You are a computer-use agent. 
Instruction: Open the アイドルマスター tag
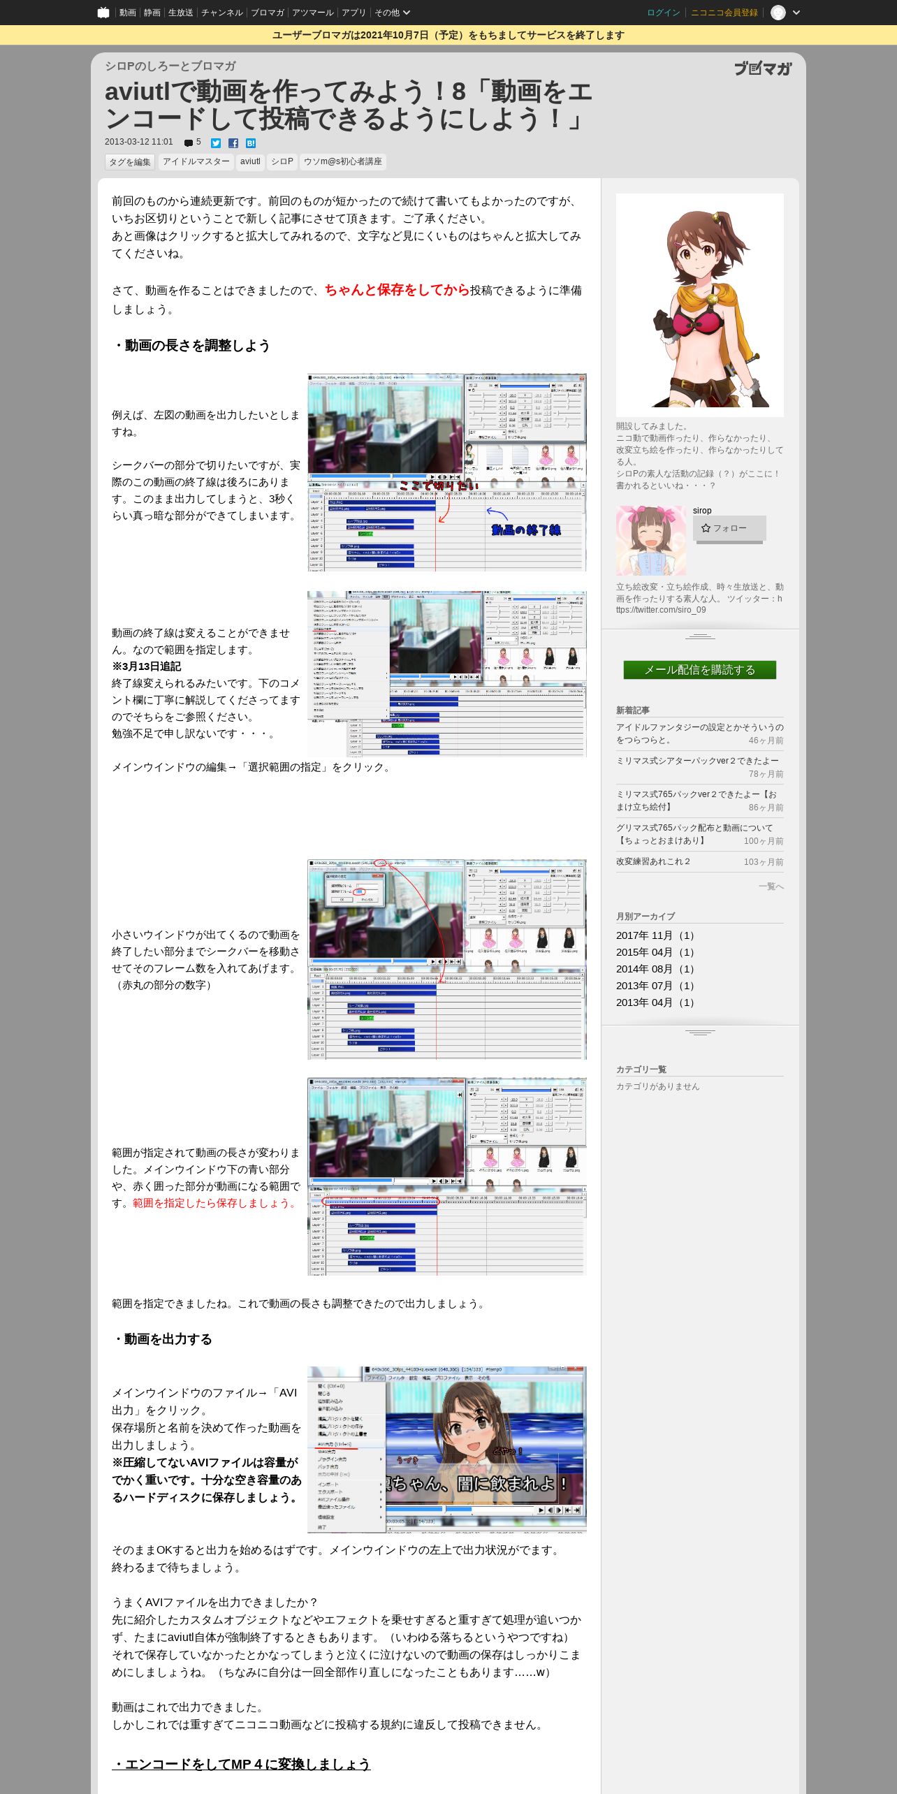click(196, 162)
